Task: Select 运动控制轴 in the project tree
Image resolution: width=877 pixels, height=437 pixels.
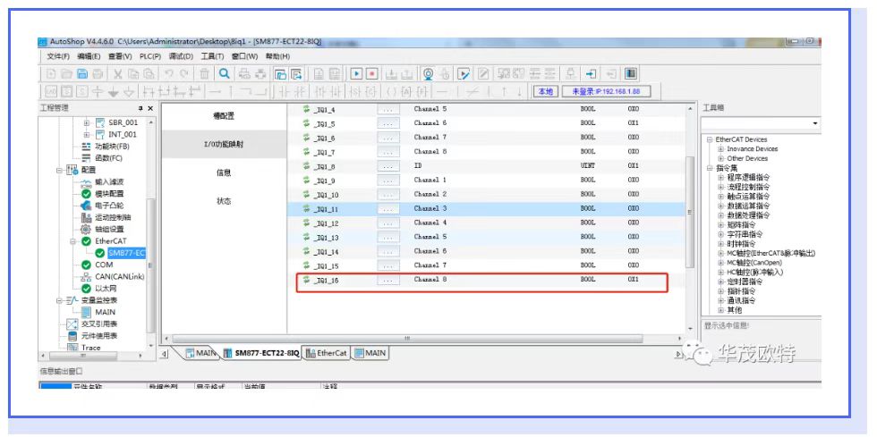Action: pos(113,217)
